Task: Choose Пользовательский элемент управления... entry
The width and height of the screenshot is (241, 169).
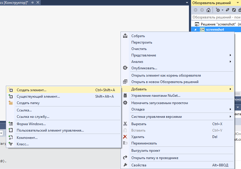Action: click(63, 130)
